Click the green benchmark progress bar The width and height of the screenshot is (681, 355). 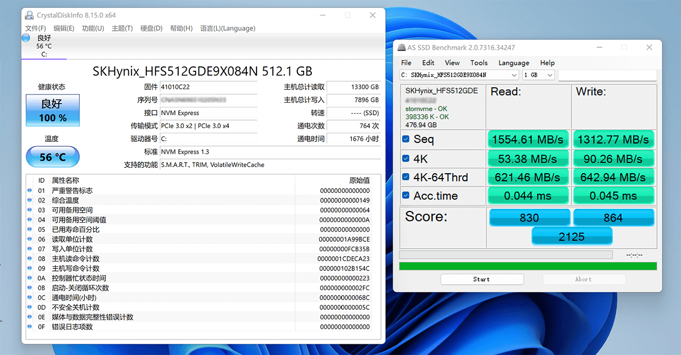(528, 266)
